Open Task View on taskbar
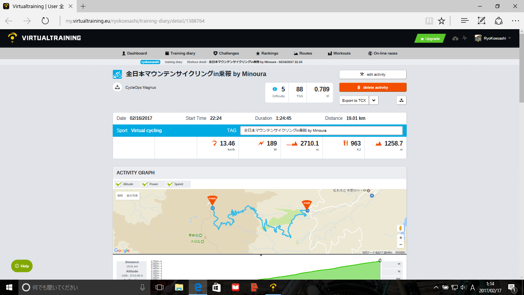524x295 pixels. [160, 287]
